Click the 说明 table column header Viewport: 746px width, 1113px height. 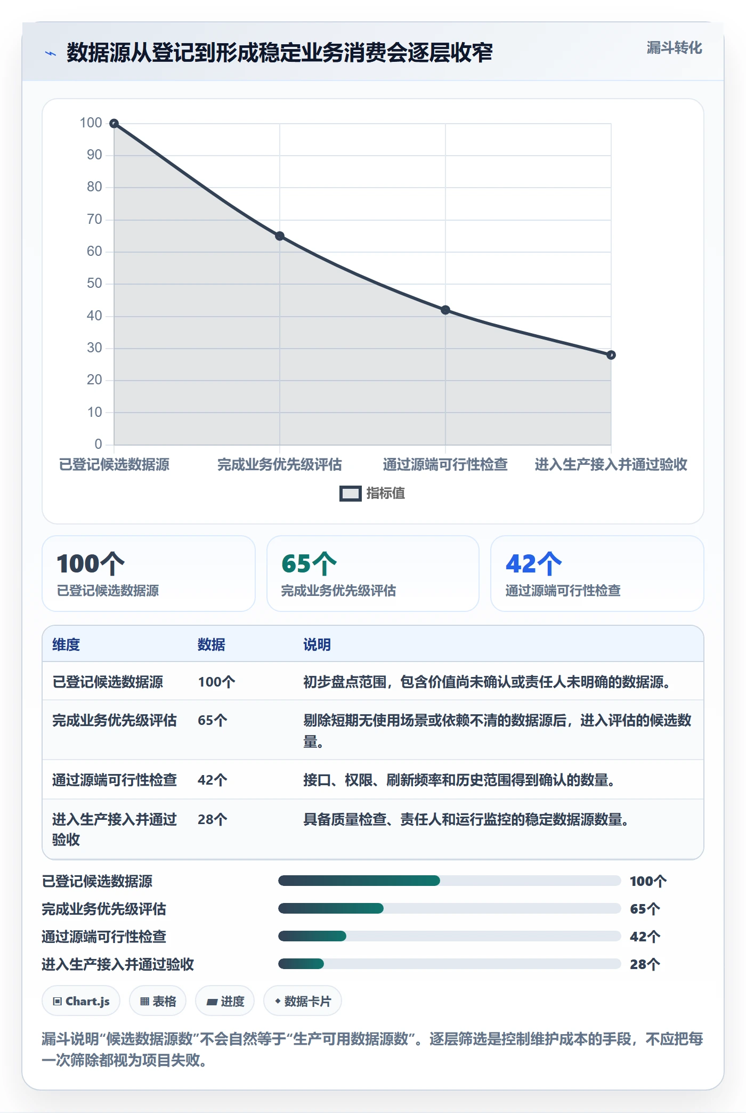pyautogui.click(x=317, y=644)
